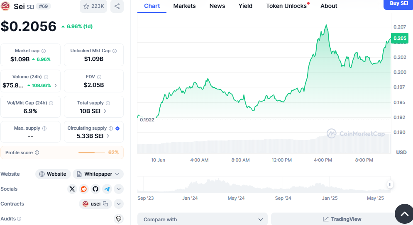413x225 pixels.
Task: Open the audit shield icon
Action: (119, 219)
